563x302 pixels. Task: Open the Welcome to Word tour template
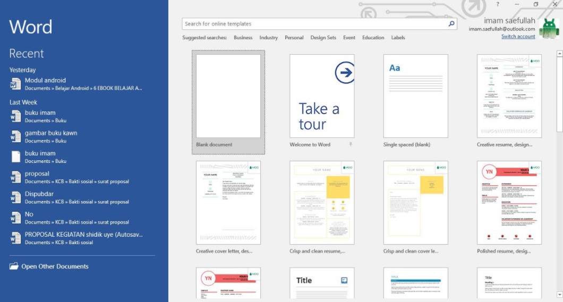[x=322, y=96]
